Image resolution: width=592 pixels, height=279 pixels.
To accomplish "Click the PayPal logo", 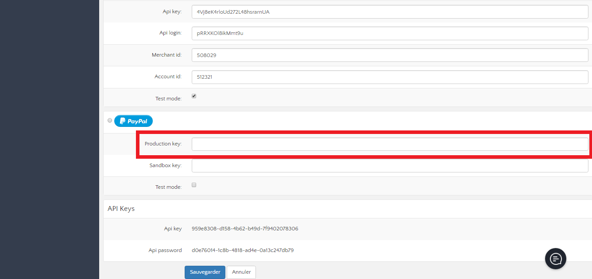I will click(x=133, y=121).
